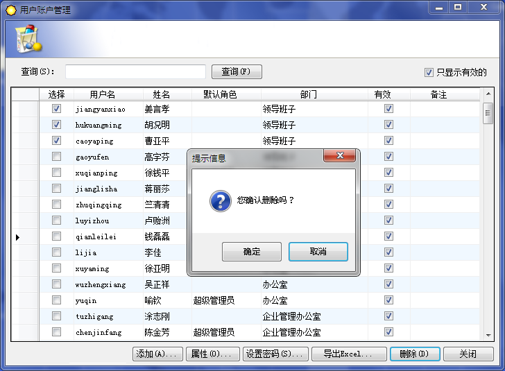Check the select box for jianglisha
The image size is (505, 371).
coord(56,188)
